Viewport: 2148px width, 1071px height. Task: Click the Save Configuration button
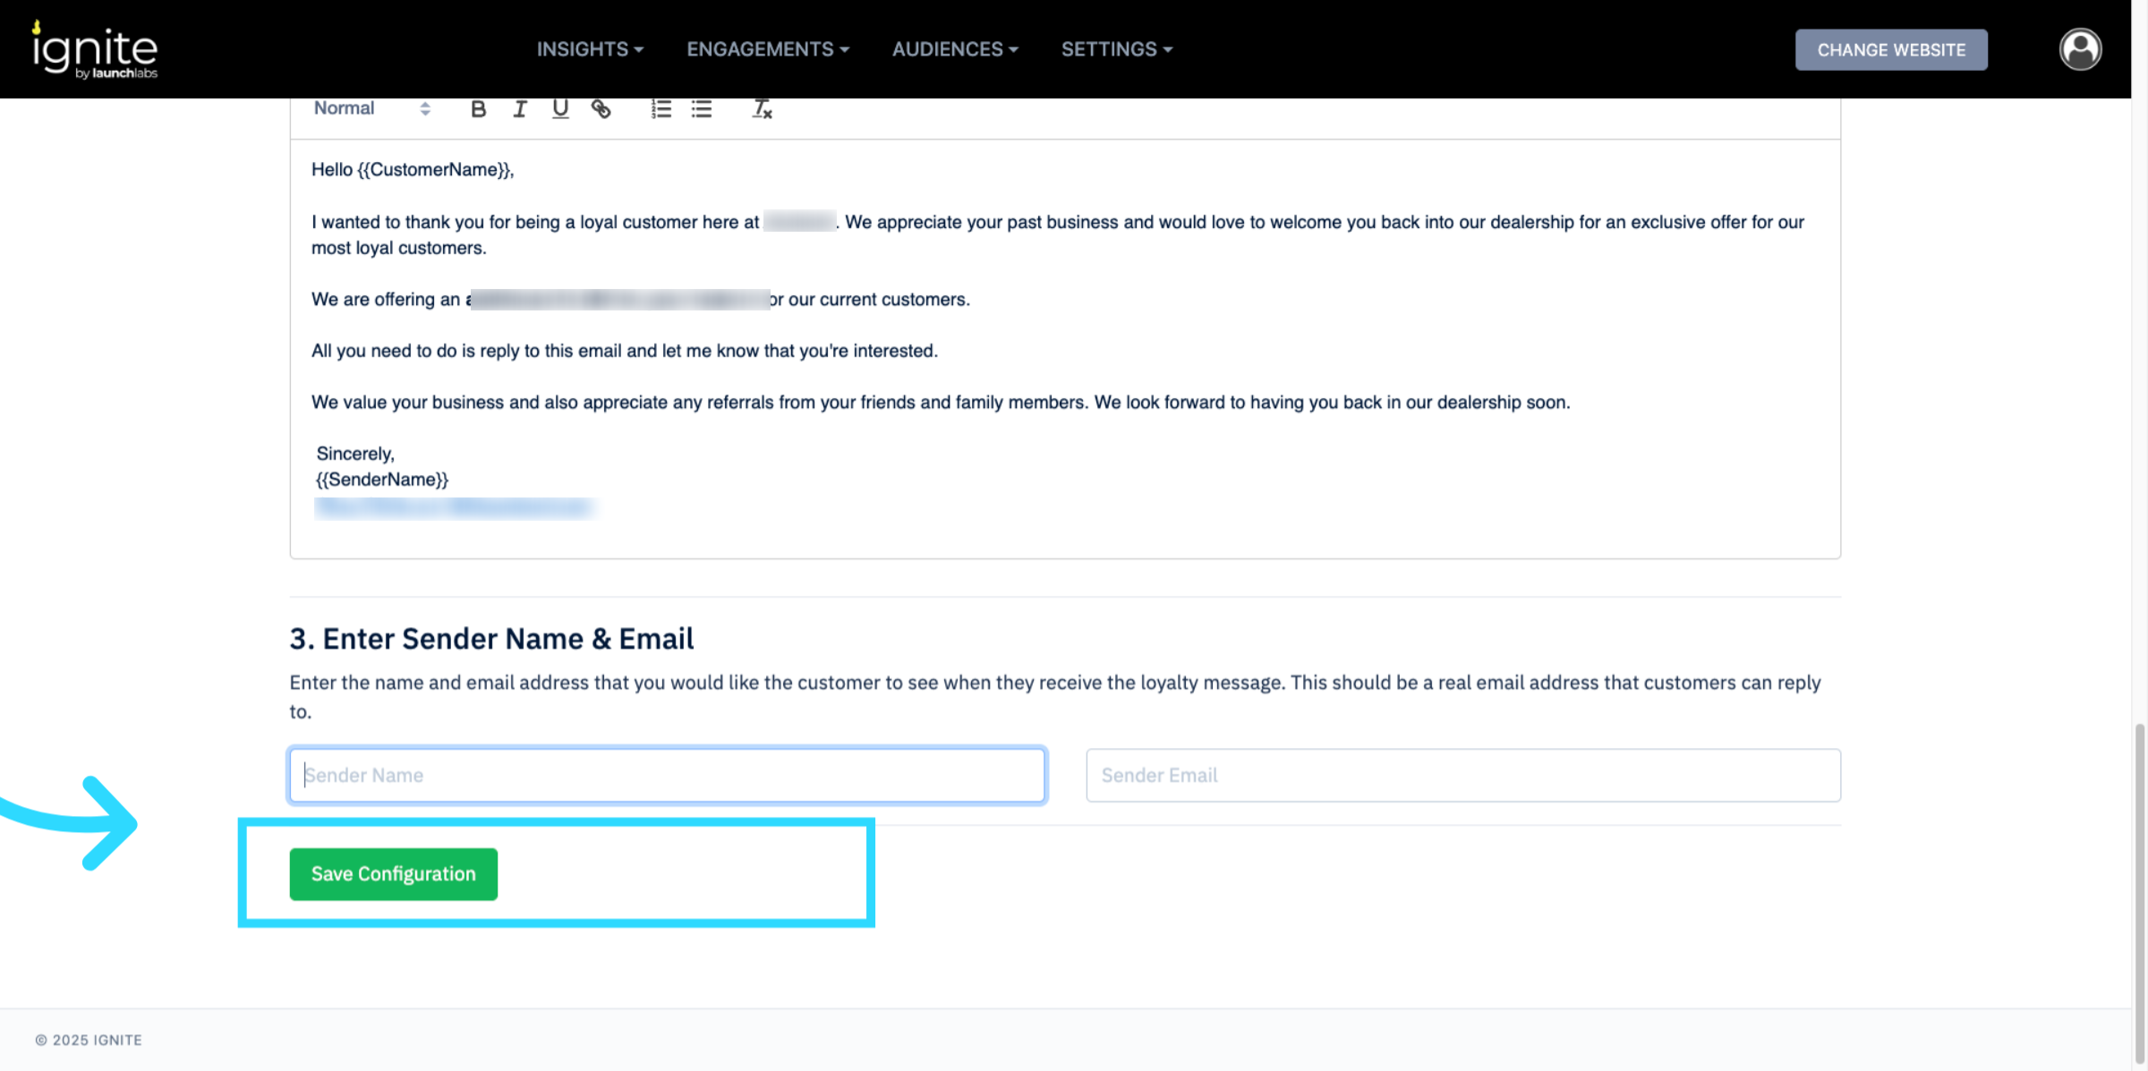coord(393,873)
